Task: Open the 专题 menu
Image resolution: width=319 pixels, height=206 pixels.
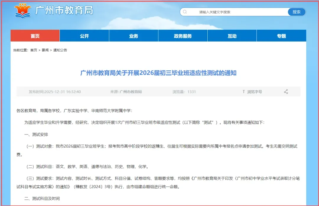Action: click(281, 35)
